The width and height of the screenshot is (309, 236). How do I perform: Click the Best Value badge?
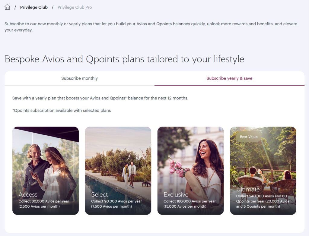point(249,137)
